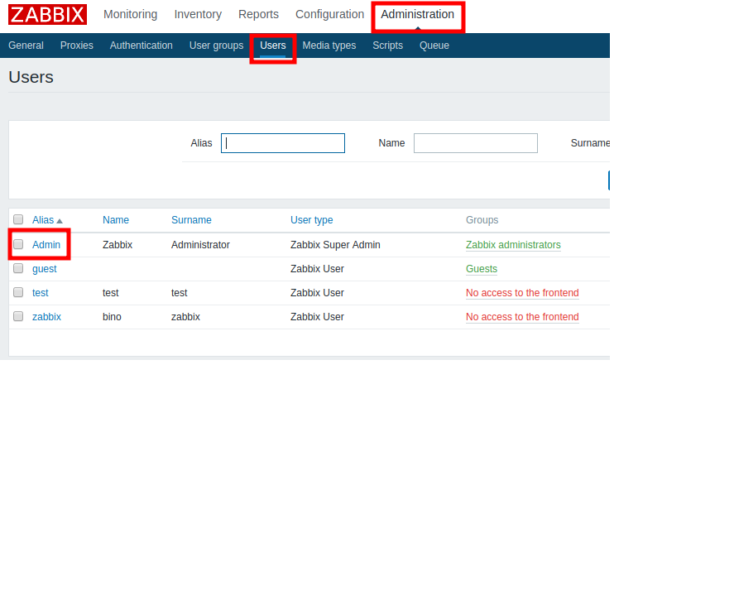734x600 pixels.
Task: Open the Inventory menu
Action: pos(198,15)
